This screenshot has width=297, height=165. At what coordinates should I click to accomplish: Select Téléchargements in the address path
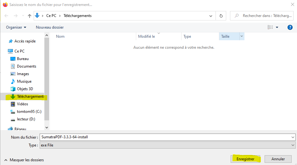[x=77, y=16]
